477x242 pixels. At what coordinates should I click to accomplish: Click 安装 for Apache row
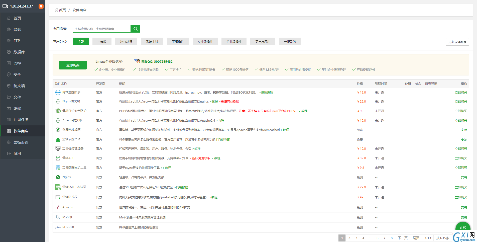464,207
